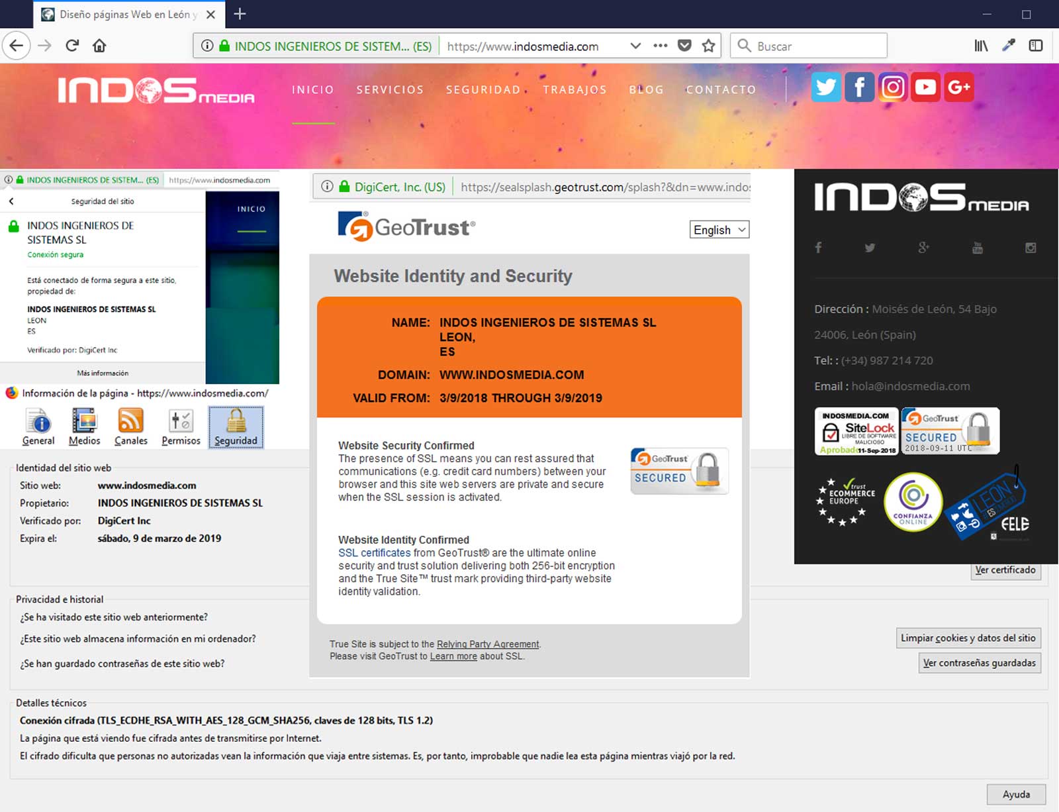Select the Seguridad padlock tab
This screenshot has width=1059, height=812.
tap(236, 427)
